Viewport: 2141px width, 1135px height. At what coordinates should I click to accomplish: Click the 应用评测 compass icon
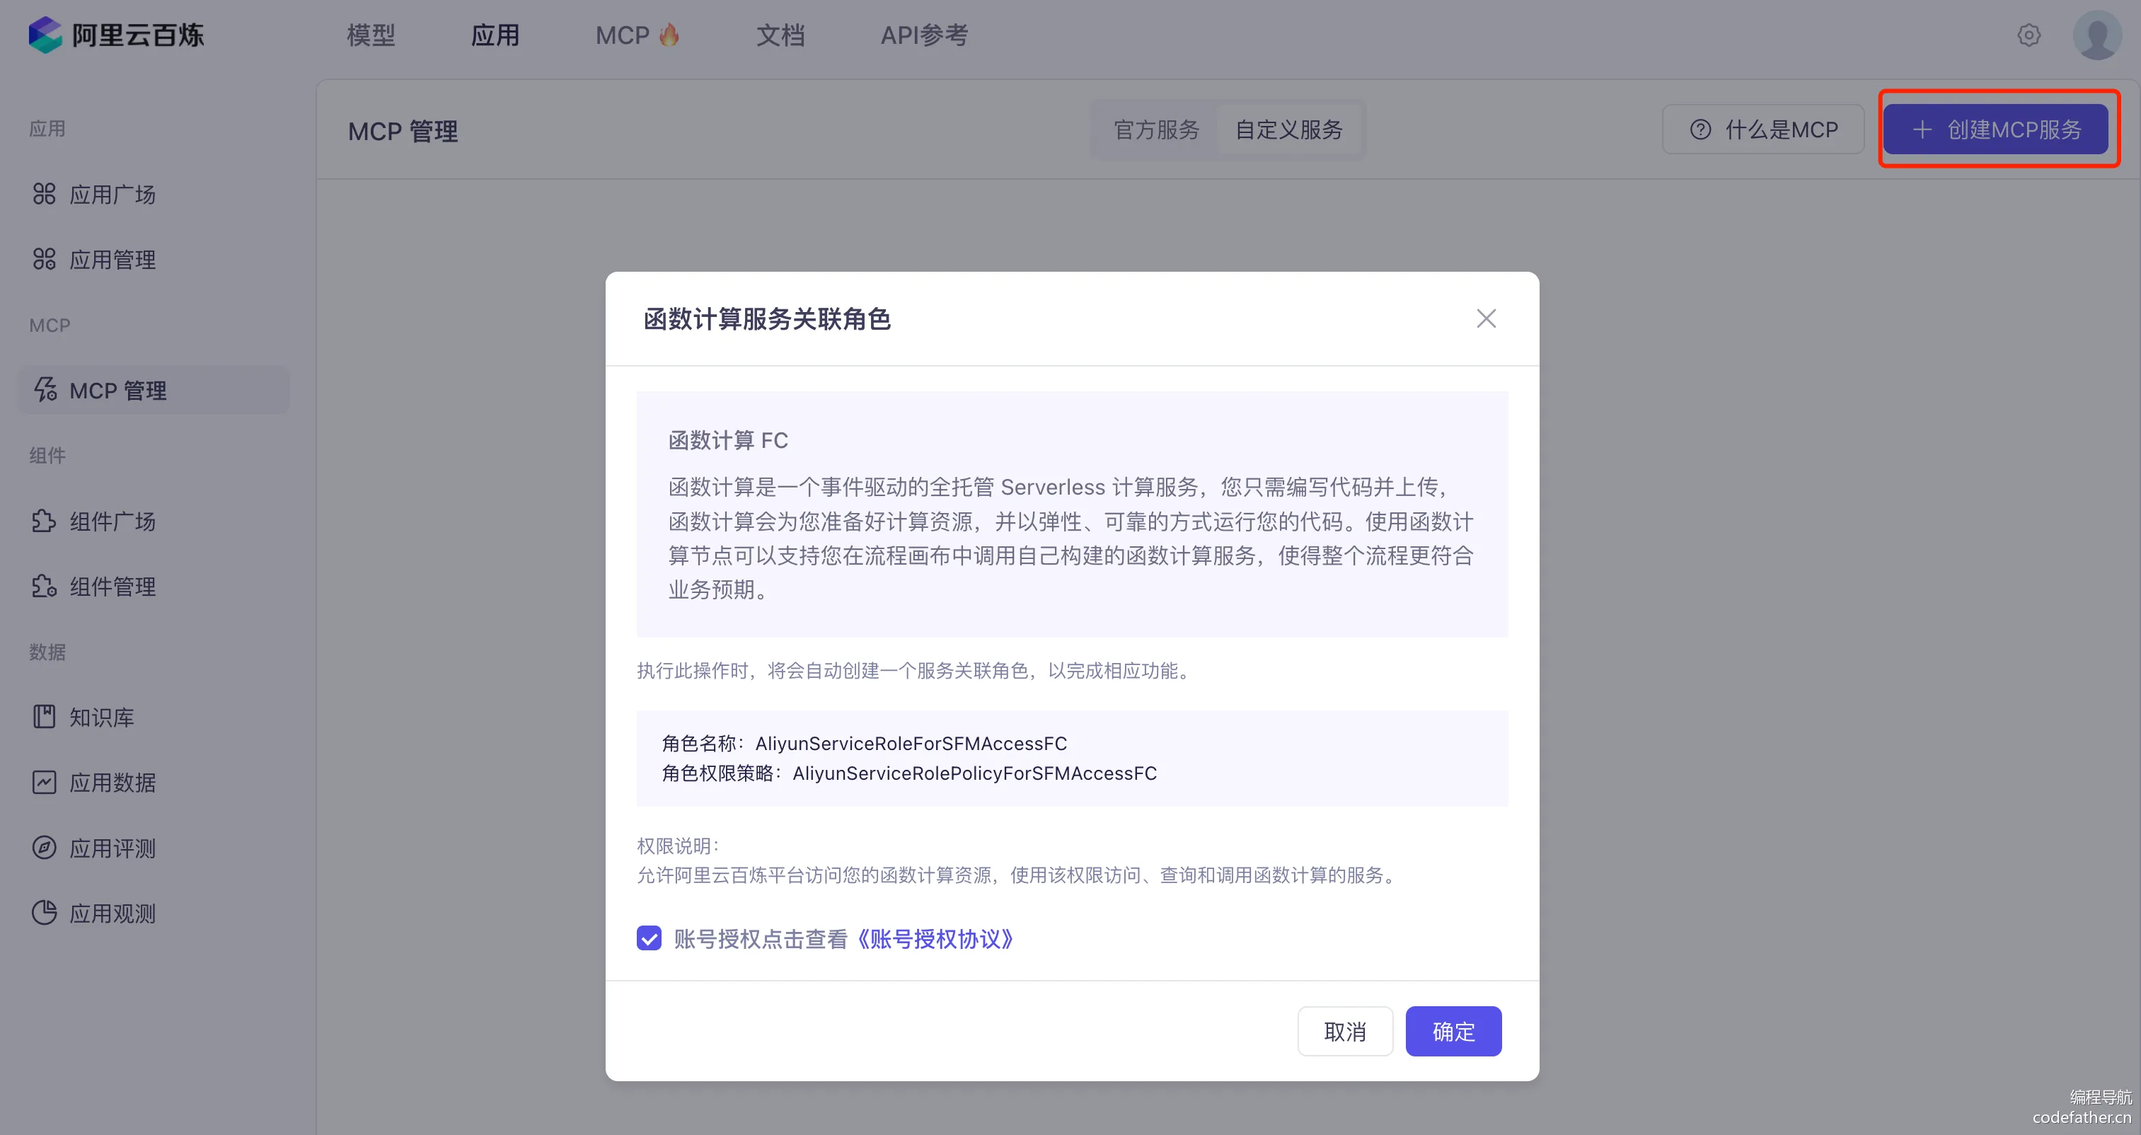(44, 847)
